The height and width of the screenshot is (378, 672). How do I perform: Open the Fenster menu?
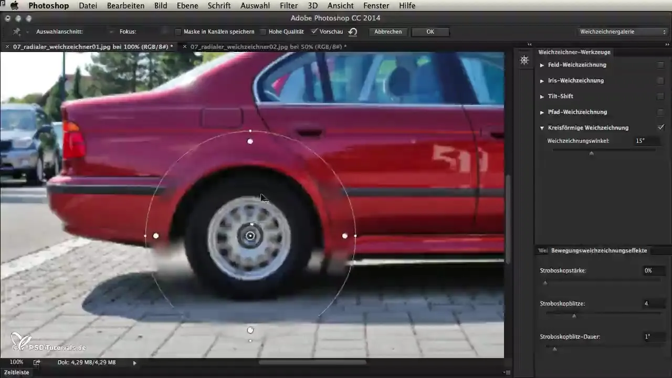(x=376, y=6)
